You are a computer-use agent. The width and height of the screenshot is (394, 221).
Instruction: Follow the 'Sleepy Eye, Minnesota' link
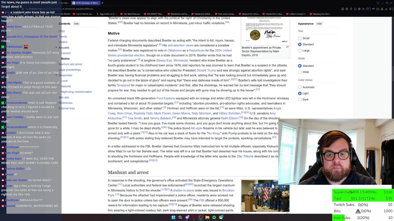172,60
